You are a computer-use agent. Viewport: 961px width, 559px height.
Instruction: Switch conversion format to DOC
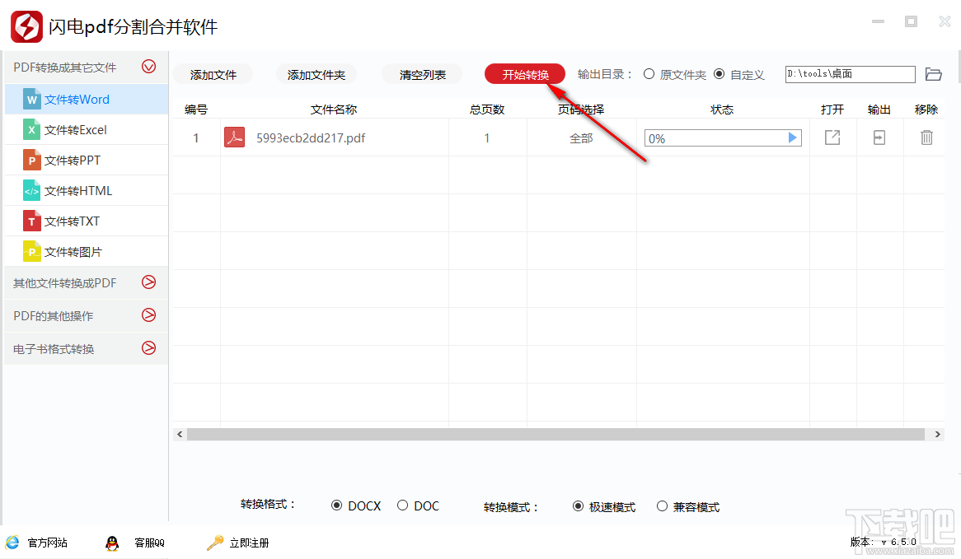[403, 505]
